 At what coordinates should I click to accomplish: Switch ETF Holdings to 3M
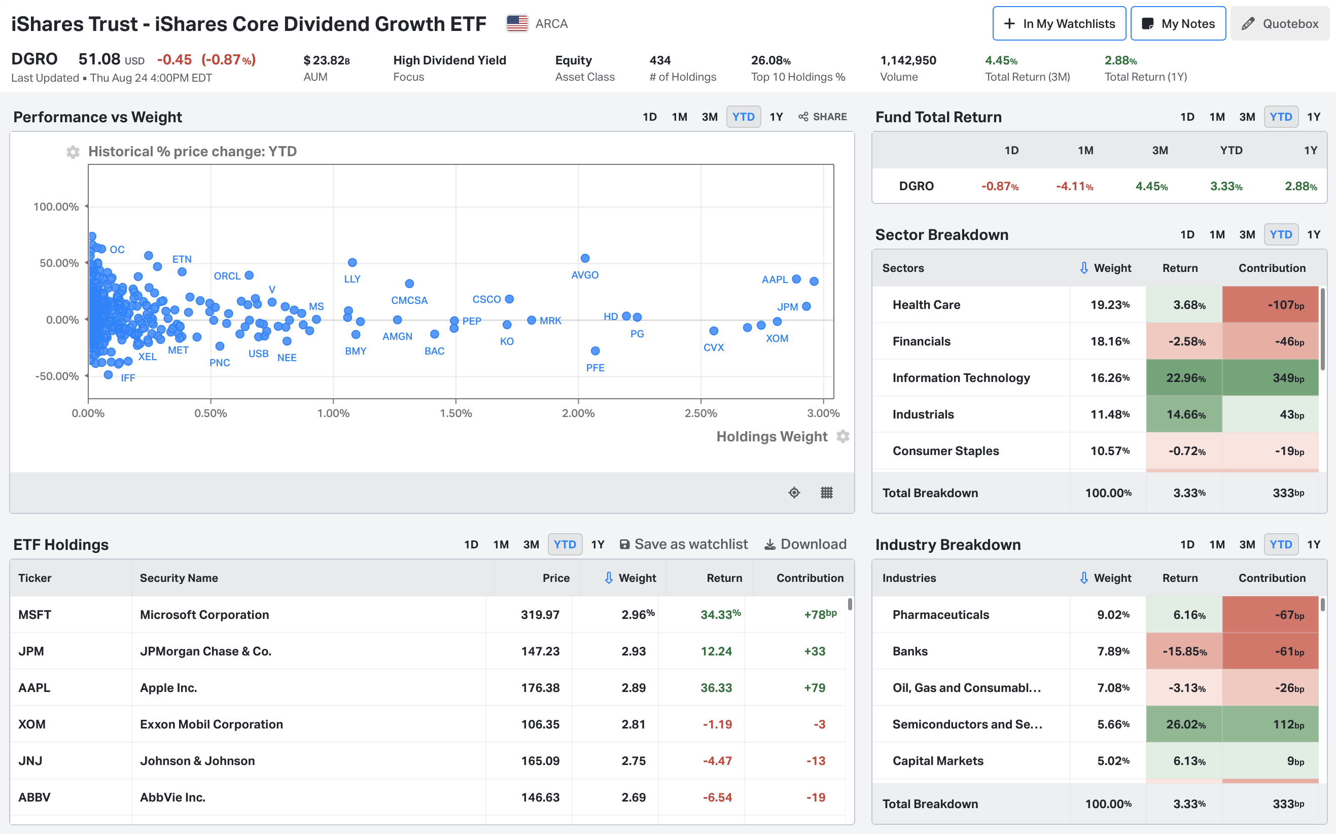[531, 544]
